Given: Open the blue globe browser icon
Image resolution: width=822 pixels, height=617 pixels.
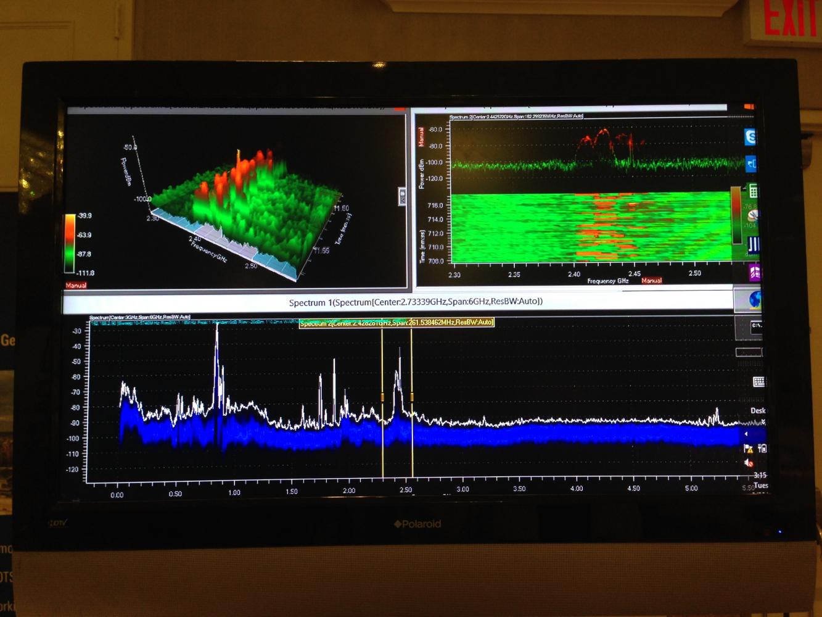Looking at the screenshot, I should (x=754, y=300).
